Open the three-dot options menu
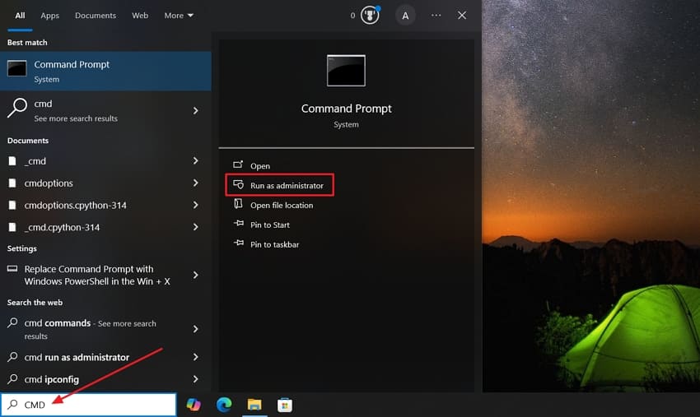 click(436, 16)
